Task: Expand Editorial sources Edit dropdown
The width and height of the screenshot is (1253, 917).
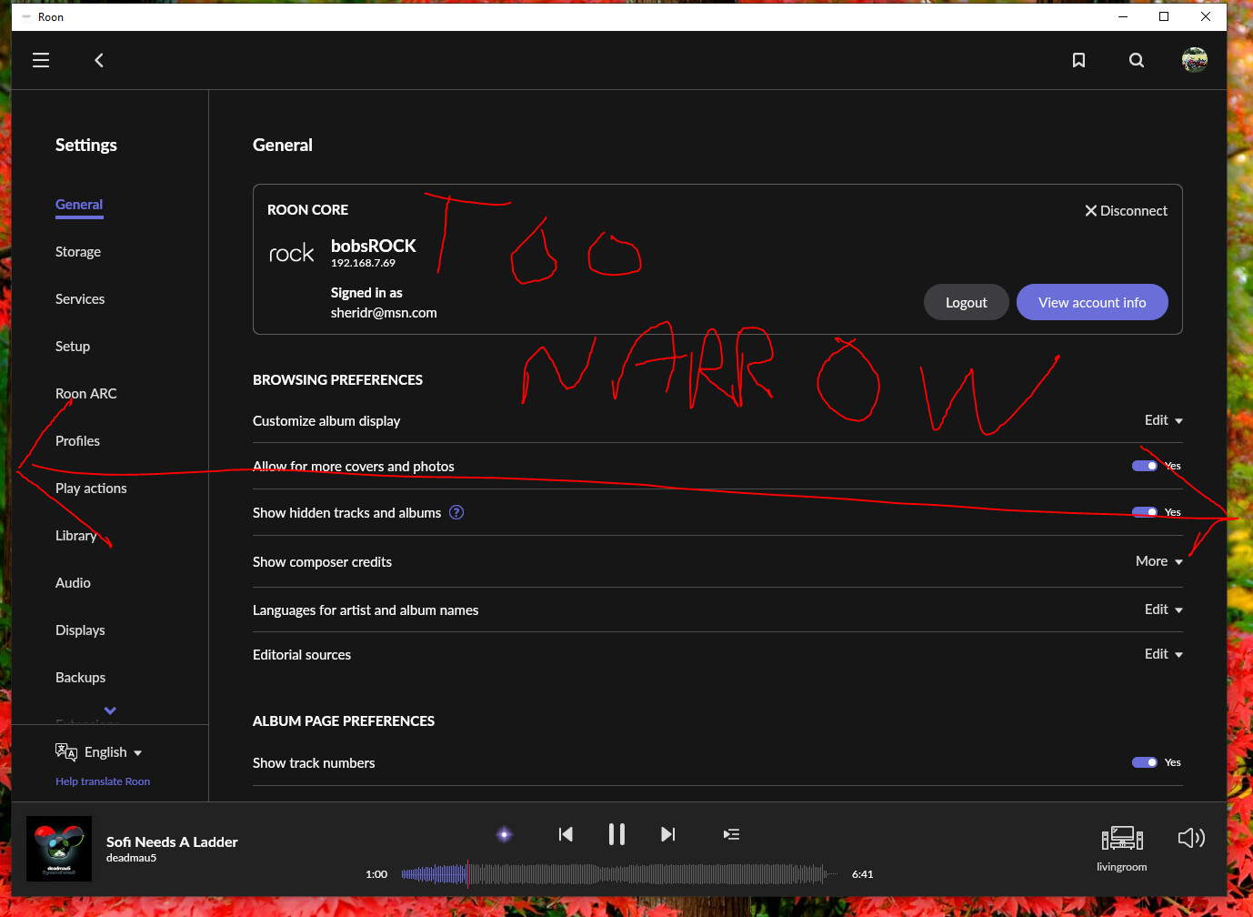Action: point(1163,654)
